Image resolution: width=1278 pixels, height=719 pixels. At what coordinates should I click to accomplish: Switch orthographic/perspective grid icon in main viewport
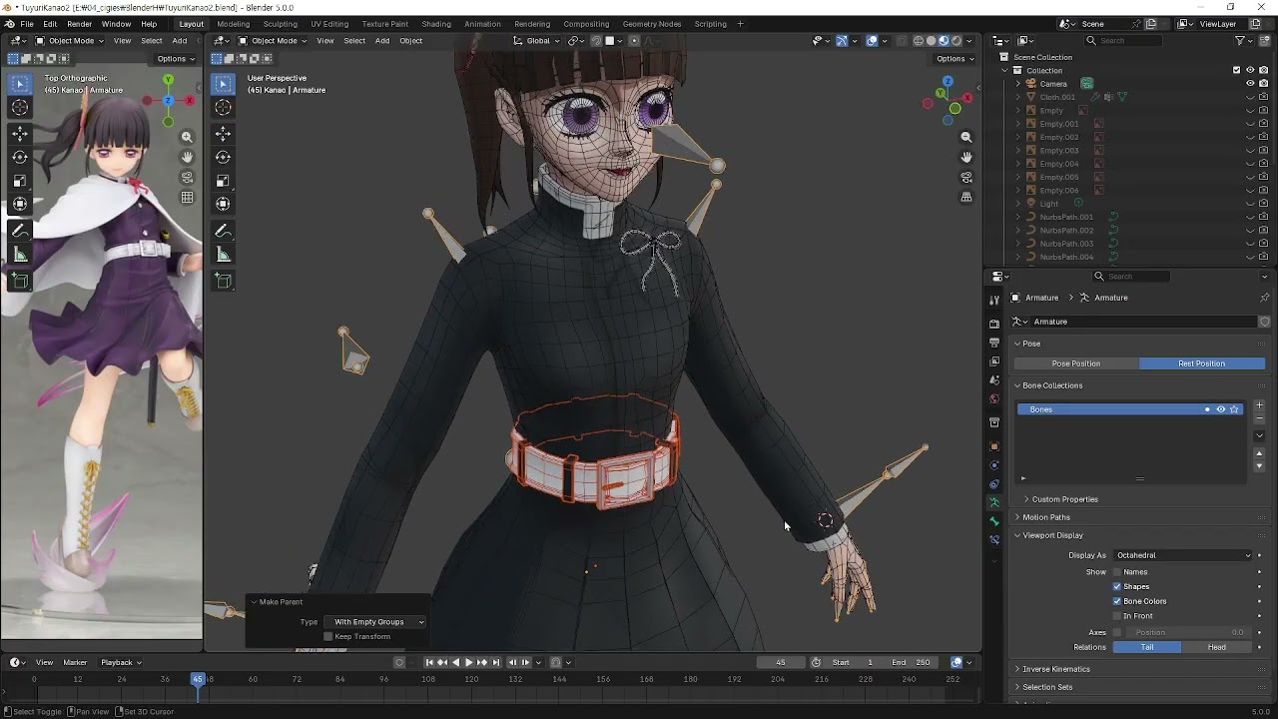pos(965,198)
